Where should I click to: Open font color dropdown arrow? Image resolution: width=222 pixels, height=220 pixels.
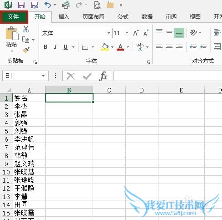pyautogui.click(x=128, y=47)
